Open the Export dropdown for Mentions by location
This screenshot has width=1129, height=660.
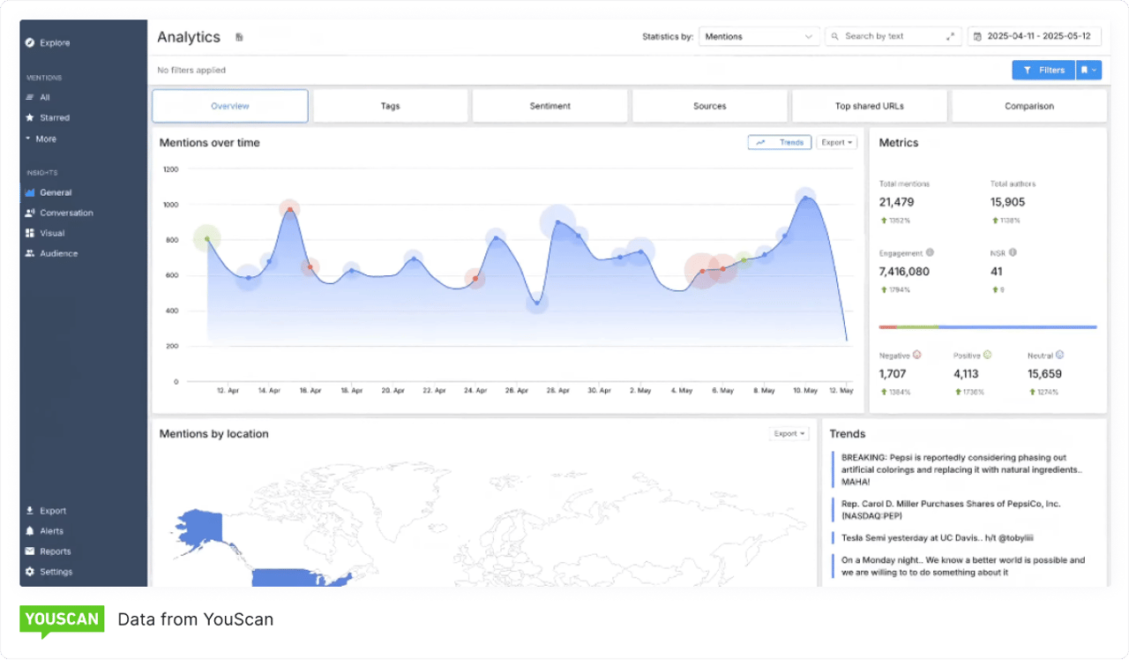click(789, 433)
